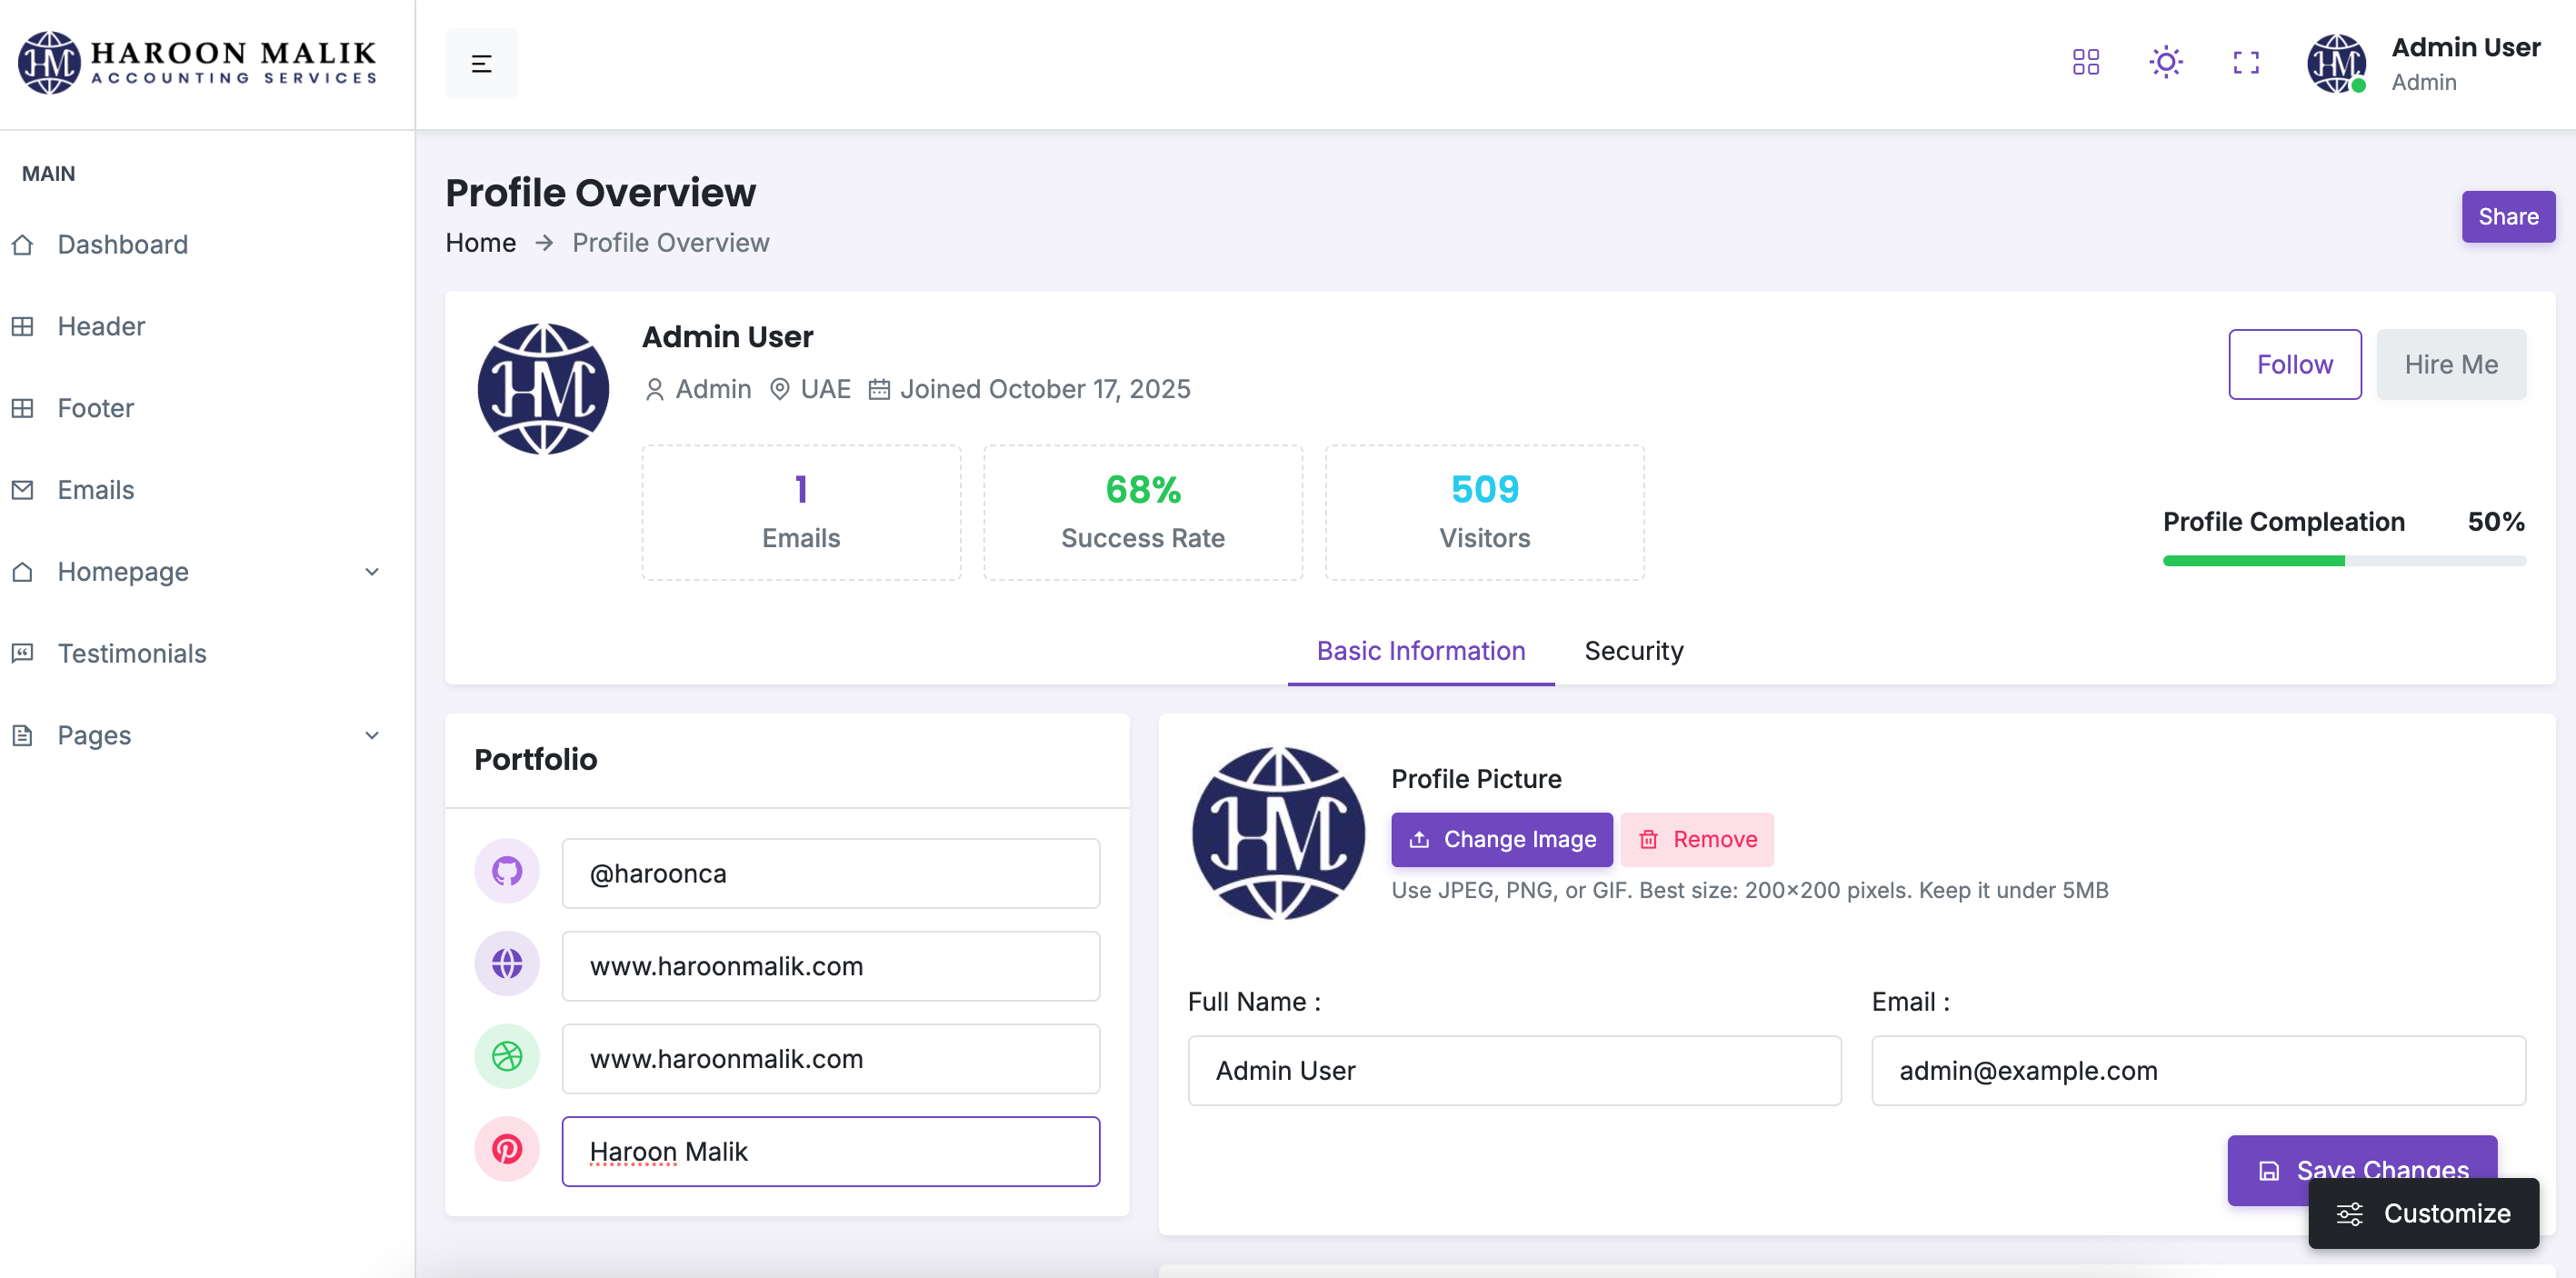
Task: Expand the Pages sidebar submenu chevron
Action: pos(371,735)
